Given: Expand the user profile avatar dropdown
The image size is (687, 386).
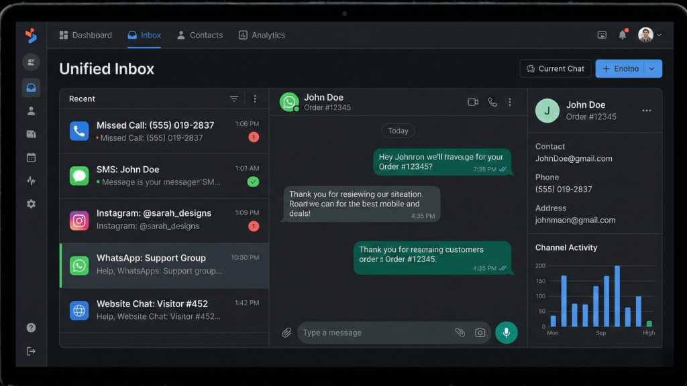Looking at the screenshot, I should (x=649, y=35).
